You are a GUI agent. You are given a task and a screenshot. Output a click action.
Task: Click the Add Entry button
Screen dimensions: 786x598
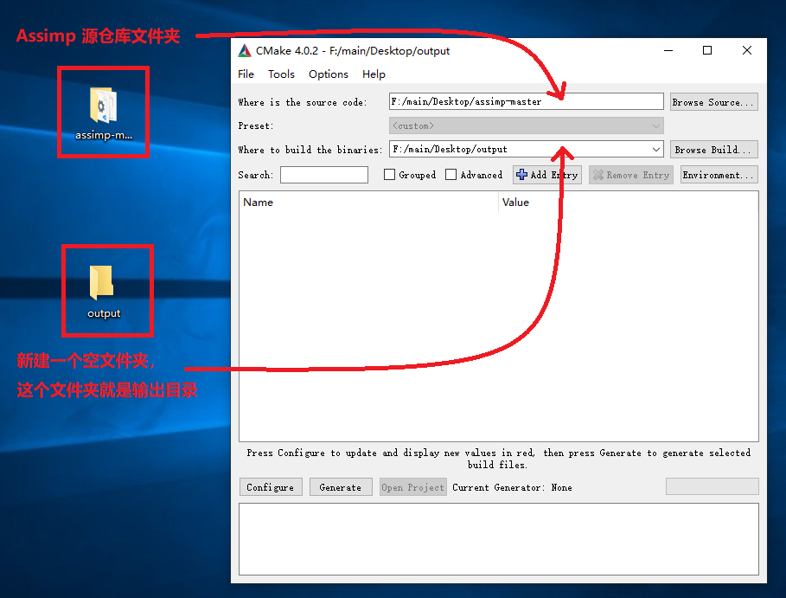pos(546,175)
